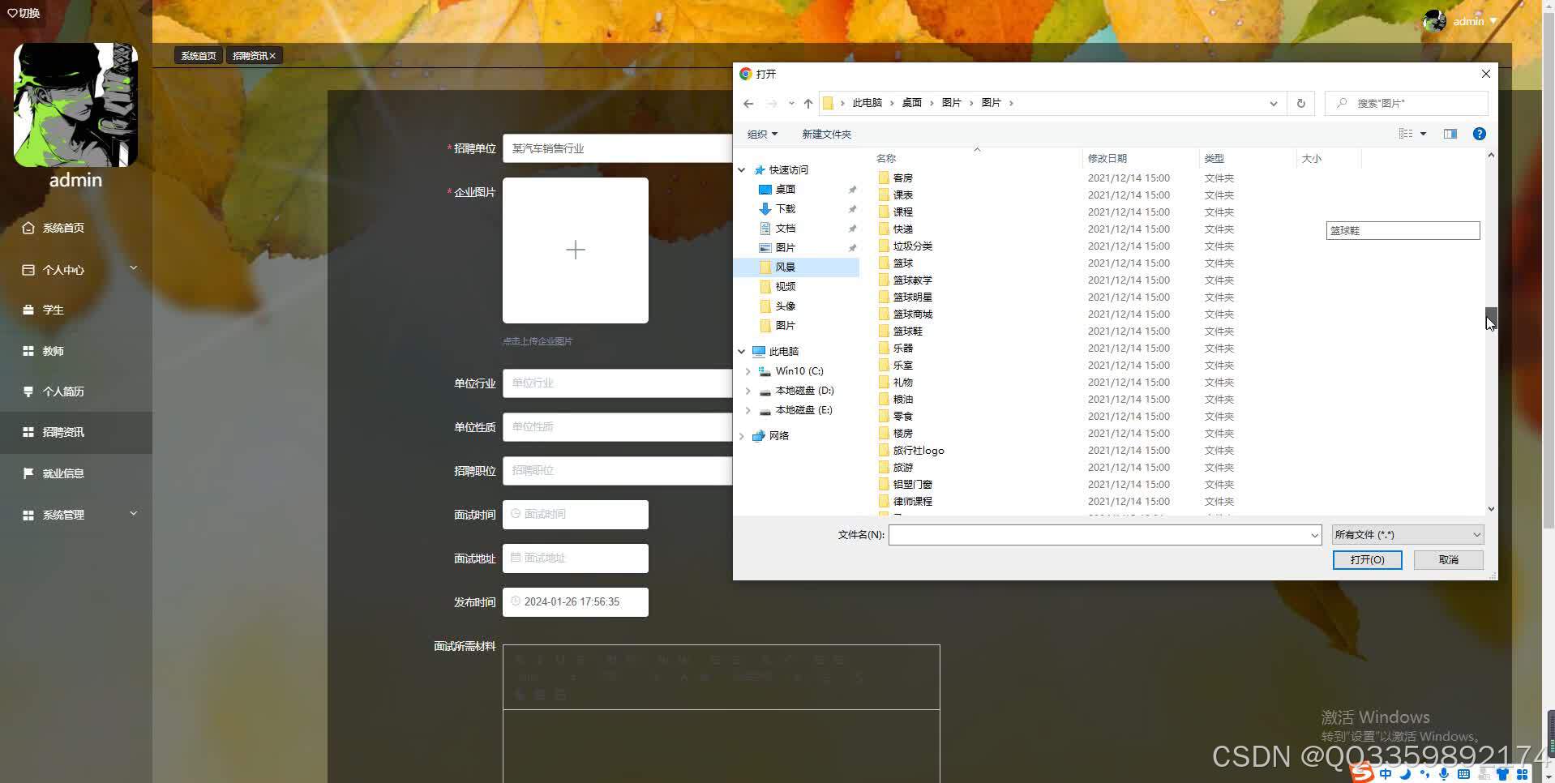Select 下载 in quick access
The image size is (1555, 783).
[x=785, y=209]
